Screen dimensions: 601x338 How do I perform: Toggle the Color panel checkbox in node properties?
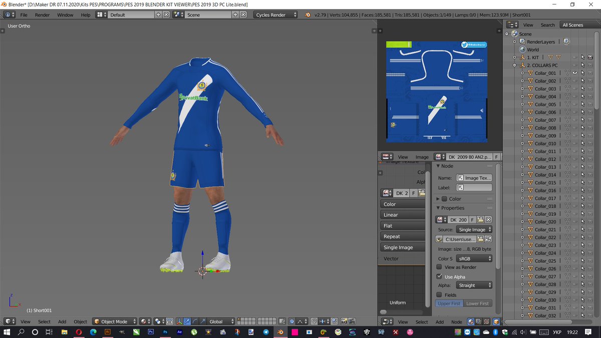444,199
